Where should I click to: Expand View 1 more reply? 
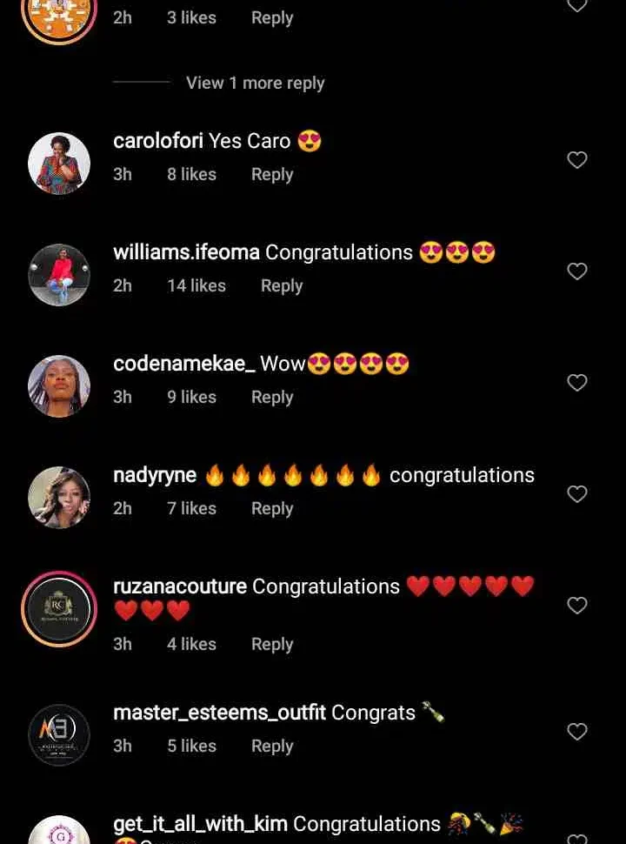point(256,83)
